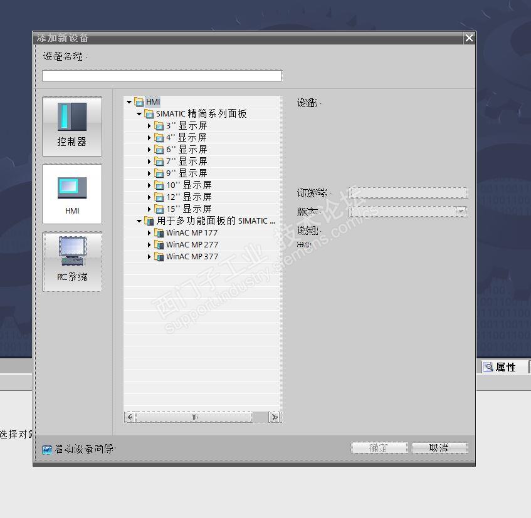Select the 控制器 controller device category
Image resolution: width=531 pixels, height=518 pixels.
[x=72, y=127]
